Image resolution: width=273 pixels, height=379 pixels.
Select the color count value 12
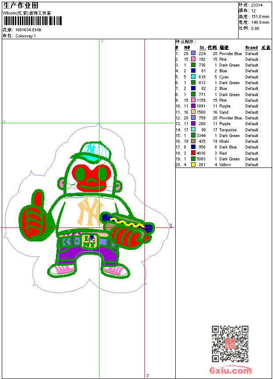point(254,11)
